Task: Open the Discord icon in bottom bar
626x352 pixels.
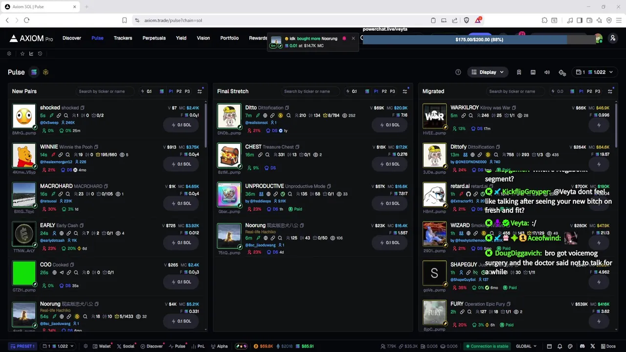Action: click(x=582, y=346)
